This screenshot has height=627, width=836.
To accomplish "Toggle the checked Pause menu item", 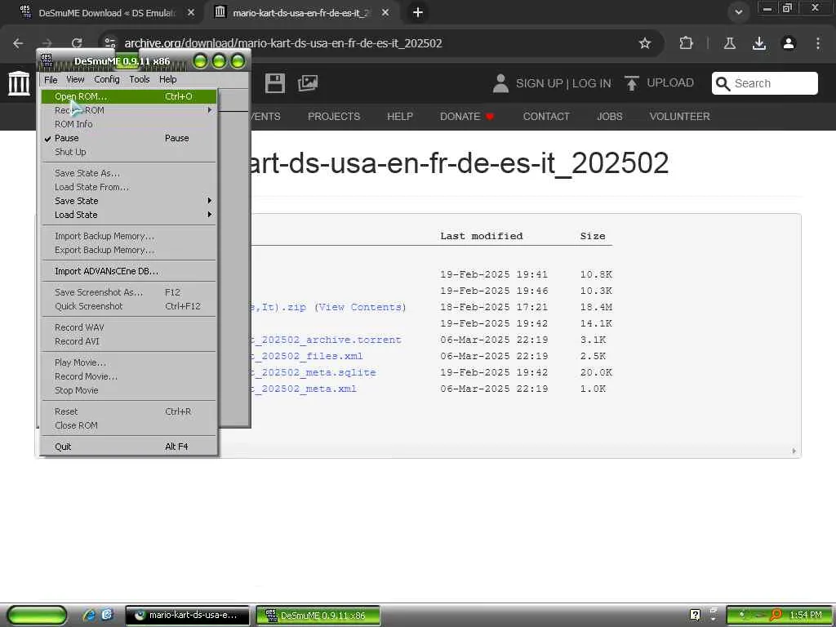I will click(129, 138).
